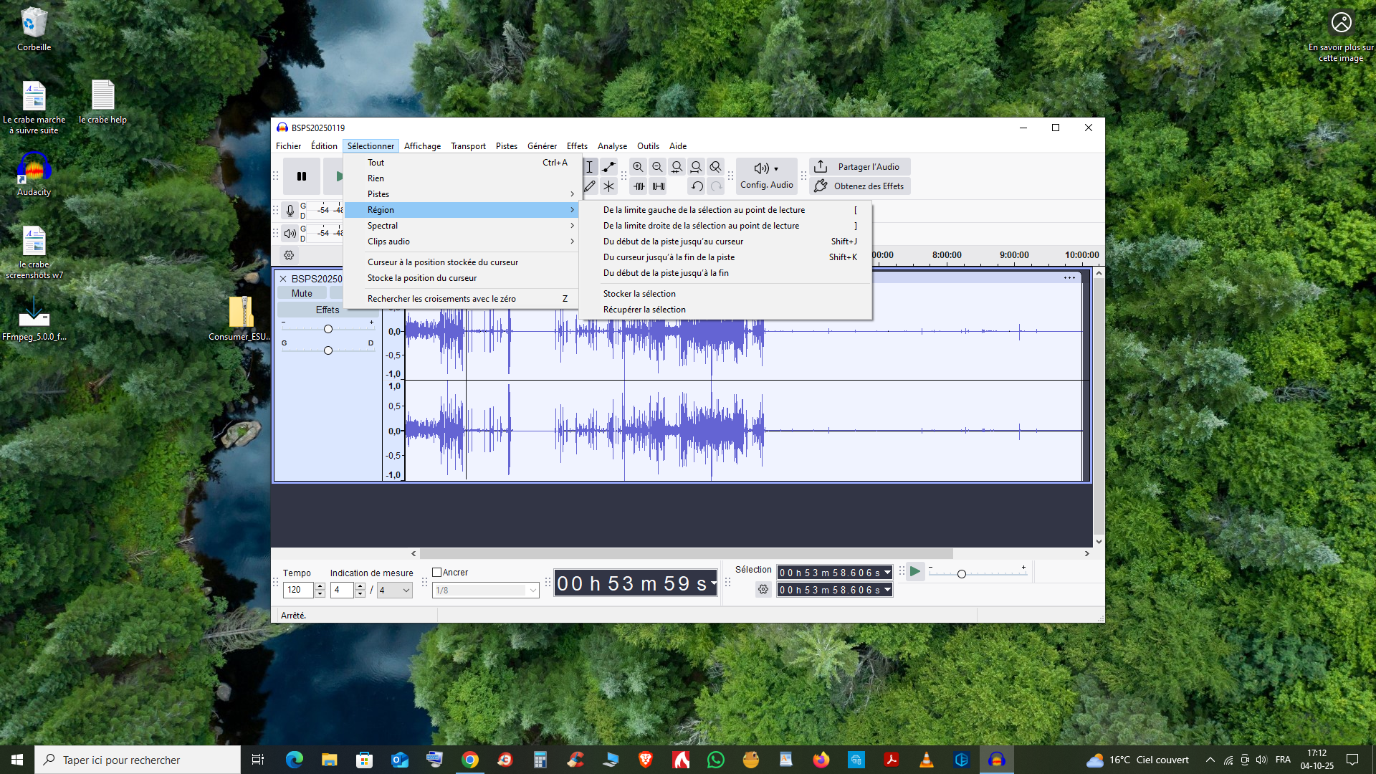Click the Zoom Out magnifier
The width and height of the screenshot is (1376, 774).
(657, 167)
